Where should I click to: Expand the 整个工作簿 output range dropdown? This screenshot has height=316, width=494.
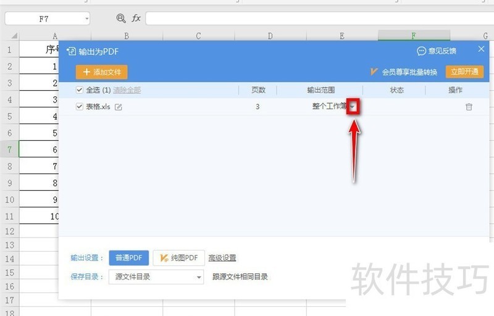click(353, 107)
